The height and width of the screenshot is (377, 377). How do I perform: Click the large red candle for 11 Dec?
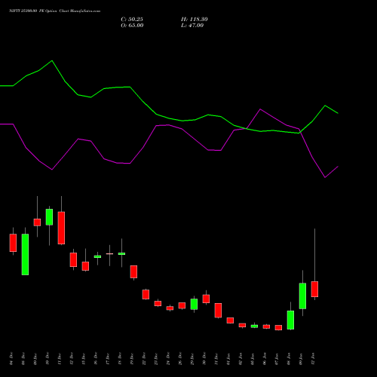(61, 228)
